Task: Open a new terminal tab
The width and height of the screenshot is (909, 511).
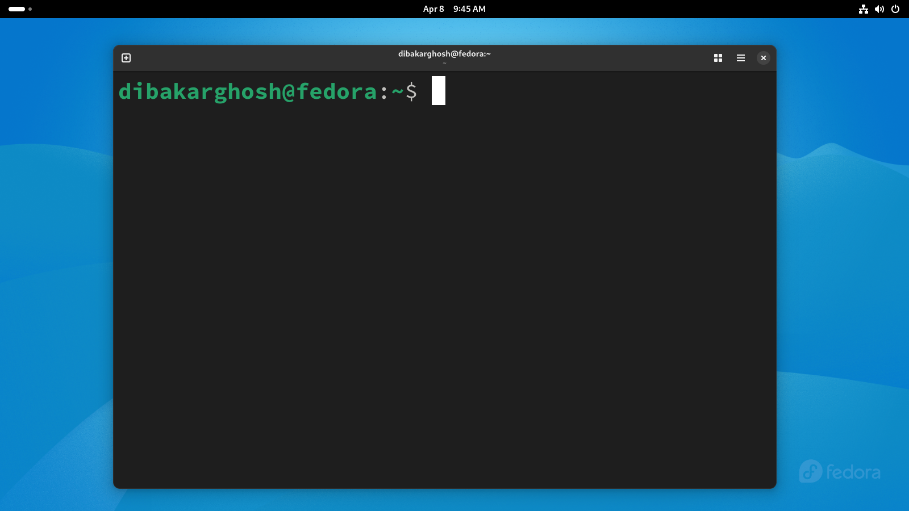Action: pyautogui.click(x=126, y=57)
